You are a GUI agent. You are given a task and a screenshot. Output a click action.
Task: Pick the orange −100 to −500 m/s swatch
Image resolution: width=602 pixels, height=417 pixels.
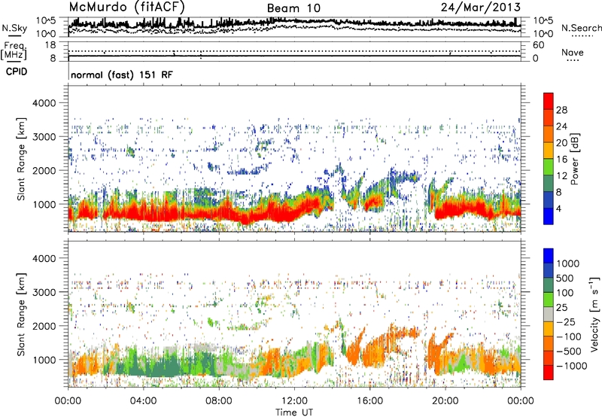pyautogui.click(x=549, y=343)
